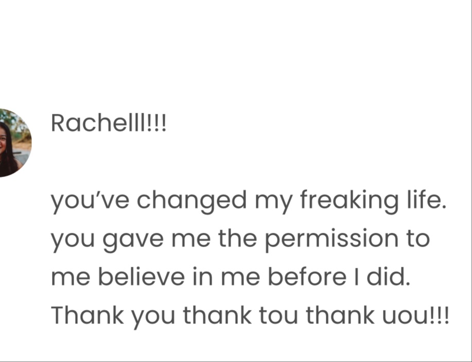Click the word 'to' ending the permission line
472x362 pixels.
pyautogui.click(x=418, y=238)
